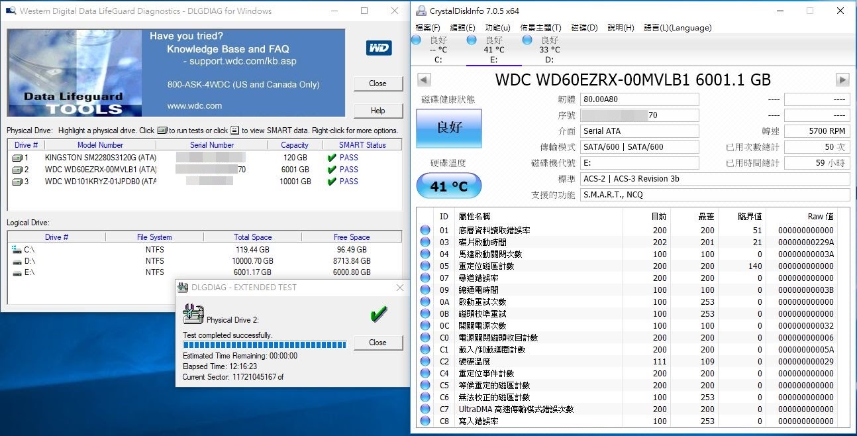Go to next disk with right arrow
Viewport: 857px width, 436px height.
(x=842, y=80)
